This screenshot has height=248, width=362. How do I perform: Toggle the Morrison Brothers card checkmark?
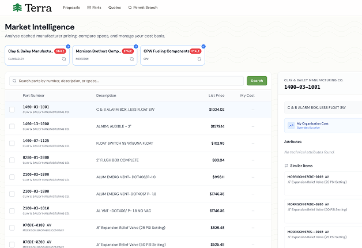point(136,46)
